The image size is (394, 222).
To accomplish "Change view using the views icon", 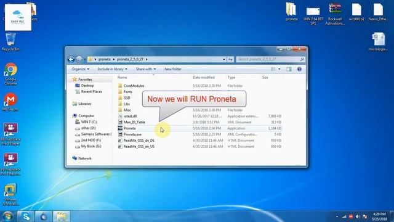I will click(x=273, y=69).
